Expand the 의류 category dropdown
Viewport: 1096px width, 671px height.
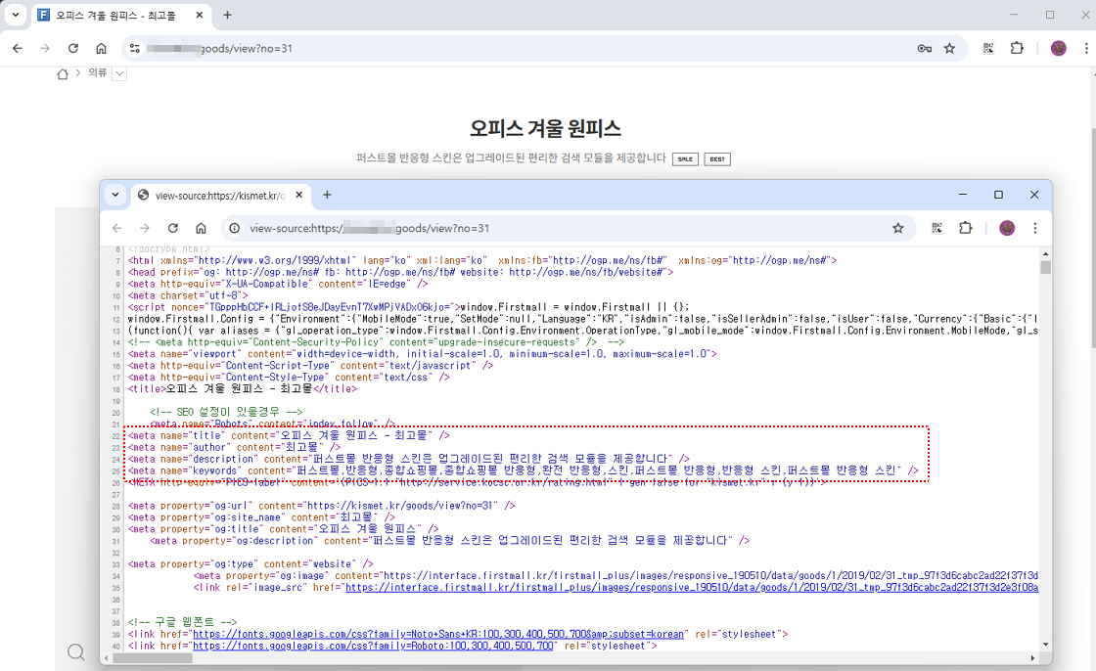[x=119, y=73]
